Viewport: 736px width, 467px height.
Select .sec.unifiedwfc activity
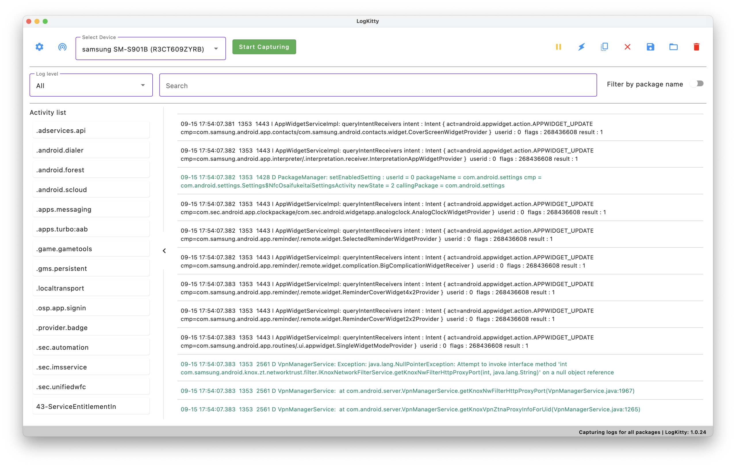click(91, 386)
